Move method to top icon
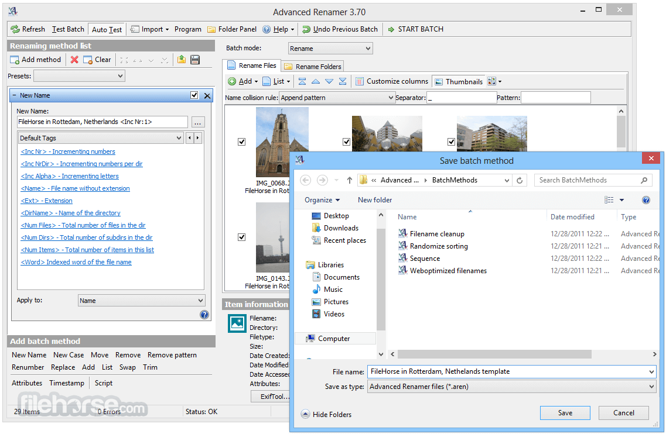Screen dimensions: 666x434 pos(124,60)
